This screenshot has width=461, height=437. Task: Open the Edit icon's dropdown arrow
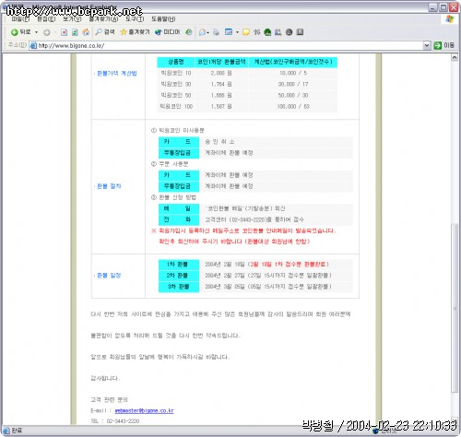click(x=237, y=32)
